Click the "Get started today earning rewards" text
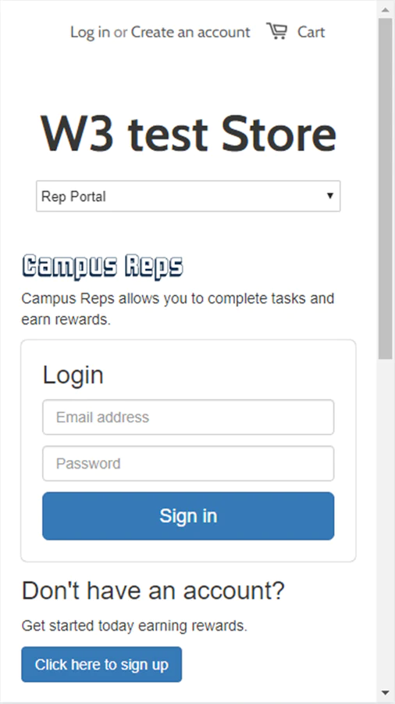Screen dimensions: 395x704 coord(134,626)
